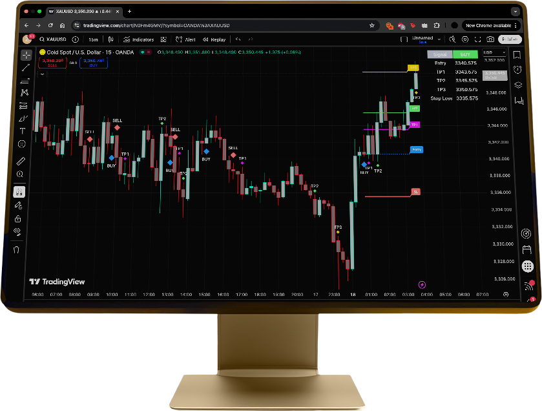Screen dimensions: 542x411
Task: Open the emoji icons tool
Action: click(22, 143)
